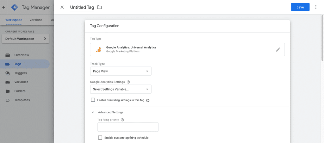The height and width of the screenshot is (143, 324).
Task: Enable overriding settings in this tag
Action: [x=93, y=100]
